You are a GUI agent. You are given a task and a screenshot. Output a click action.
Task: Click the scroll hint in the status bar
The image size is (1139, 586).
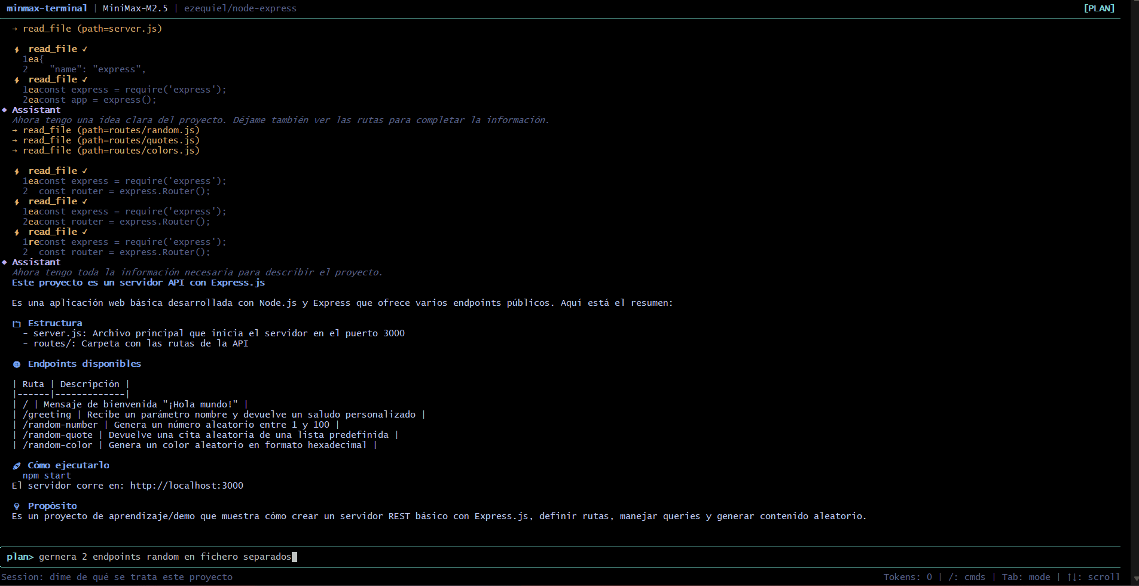pos(1094,577)
